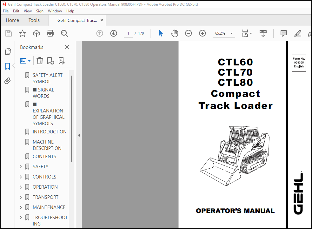The height and width of the screenshot is (229, 312).
Task: Select the MAINTENANCE bookmark text
Action: [x=49, y=207]
